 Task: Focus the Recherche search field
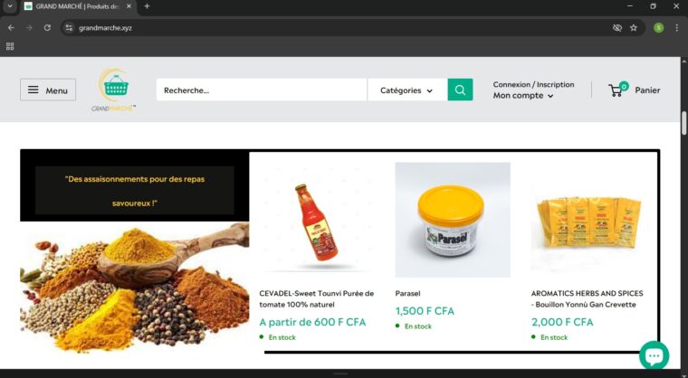(262, 90)
